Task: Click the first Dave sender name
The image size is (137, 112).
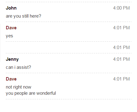Action: (x=11, y=28)
